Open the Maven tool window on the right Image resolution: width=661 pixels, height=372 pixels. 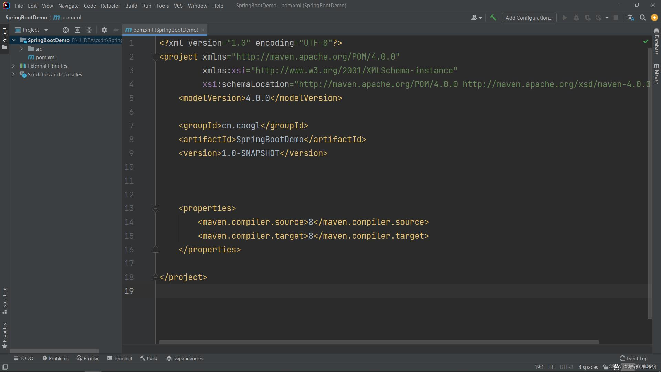[656, 73]
